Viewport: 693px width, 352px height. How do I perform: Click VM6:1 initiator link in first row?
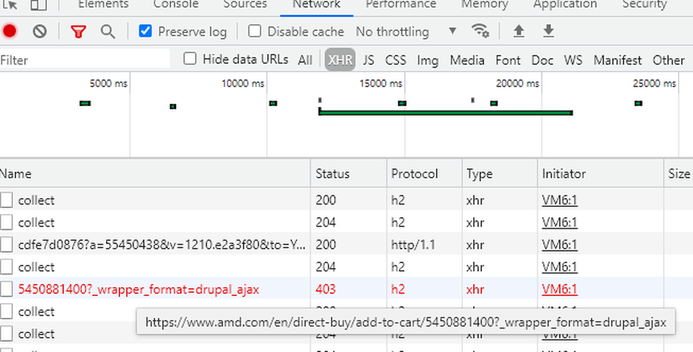[560, 201]
